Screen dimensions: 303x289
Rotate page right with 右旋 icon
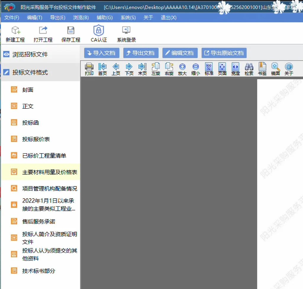pyautogui.click(x=169, y=69)
